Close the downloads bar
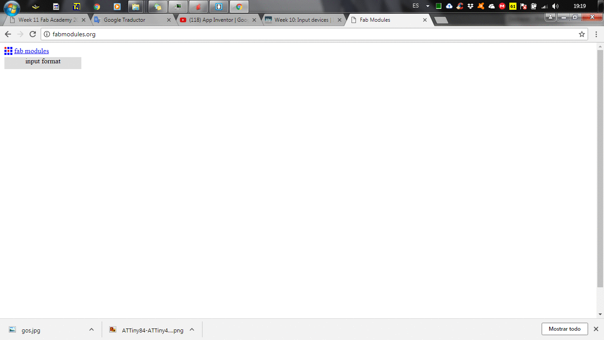 point(596,329)
